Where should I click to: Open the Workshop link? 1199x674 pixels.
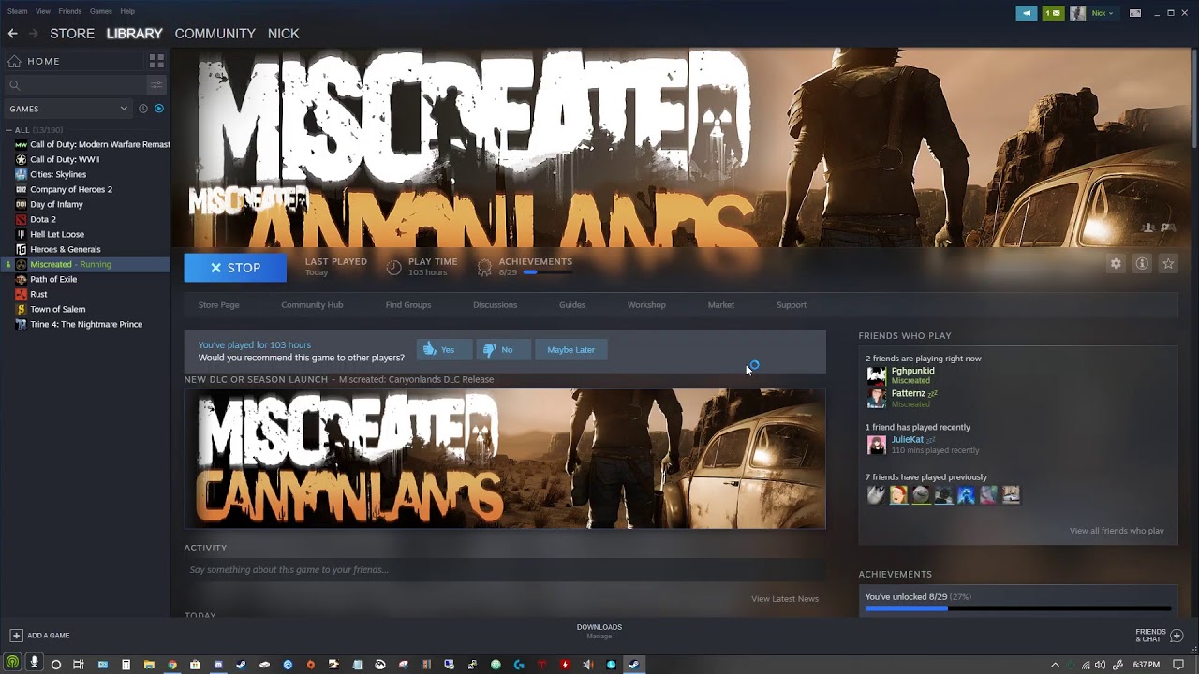646,305
